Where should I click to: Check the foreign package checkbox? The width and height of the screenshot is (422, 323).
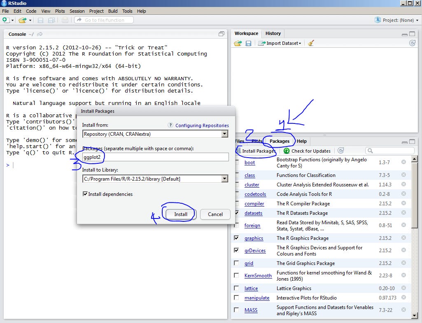click(x=236, y=225)
